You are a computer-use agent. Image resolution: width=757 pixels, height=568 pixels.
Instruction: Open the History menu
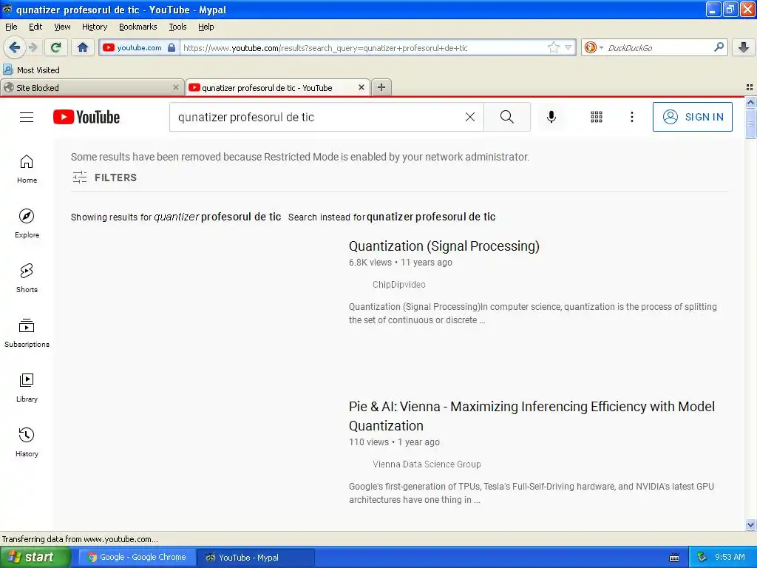[x=94, y=27]
